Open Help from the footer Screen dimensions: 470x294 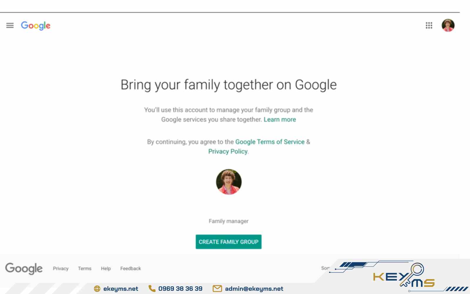pos(106,268)
